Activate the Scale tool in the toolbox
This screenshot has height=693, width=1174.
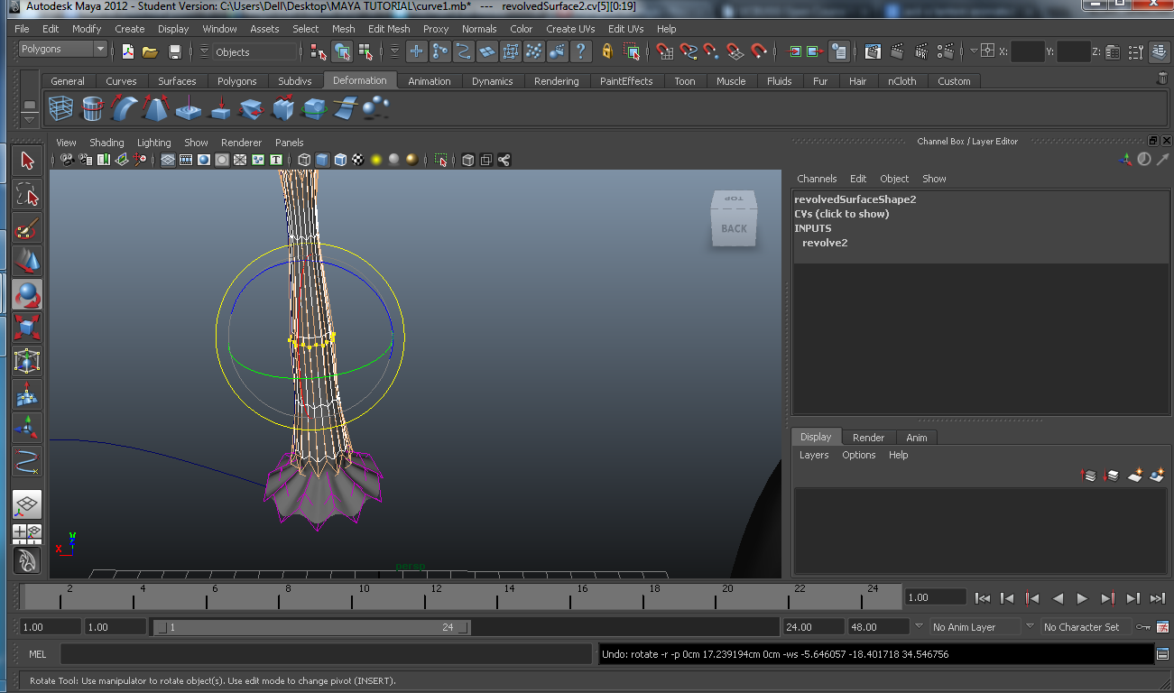[27, 328]
